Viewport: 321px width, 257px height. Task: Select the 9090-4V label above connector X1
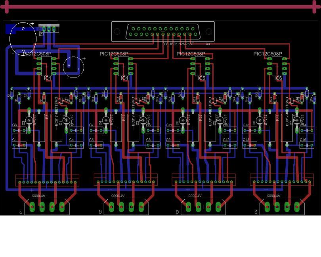[x=39, y=196]
